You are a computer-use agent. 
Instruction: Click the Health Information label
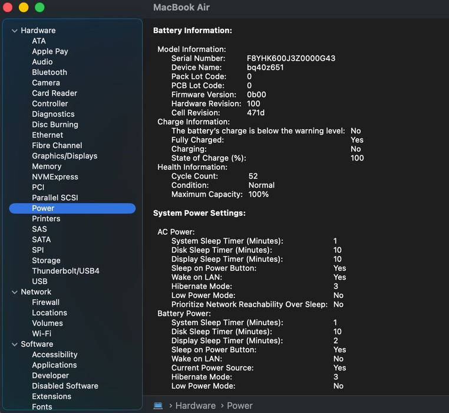coord(192,167)
